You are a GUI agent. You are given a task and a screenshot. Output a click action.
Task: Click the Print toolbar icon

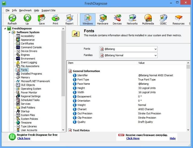55,19
